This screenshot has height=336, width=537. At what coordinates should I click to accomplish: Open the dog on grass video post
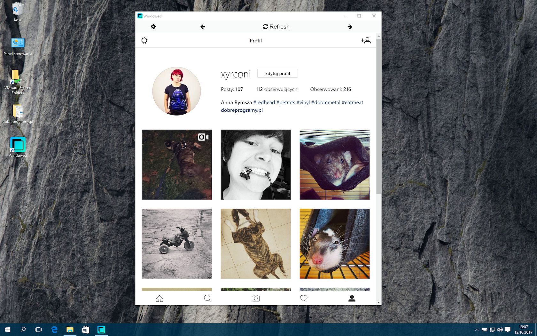tap(177, 164)
